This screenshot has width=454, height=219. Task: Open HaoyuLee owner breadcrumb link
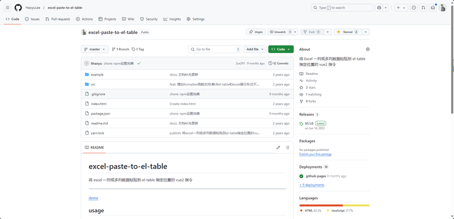coord(33,8)
